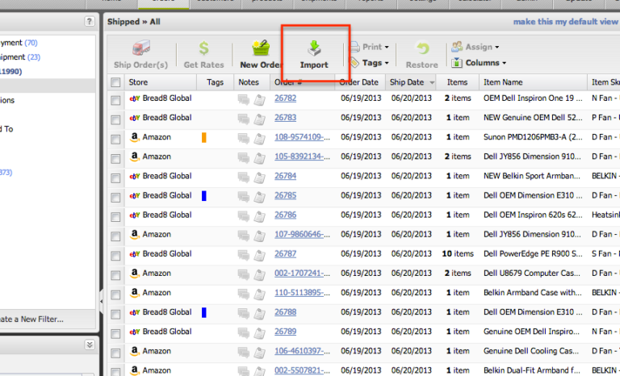
Task: Sort by the Order Date column header
Action: pos(359,82)
